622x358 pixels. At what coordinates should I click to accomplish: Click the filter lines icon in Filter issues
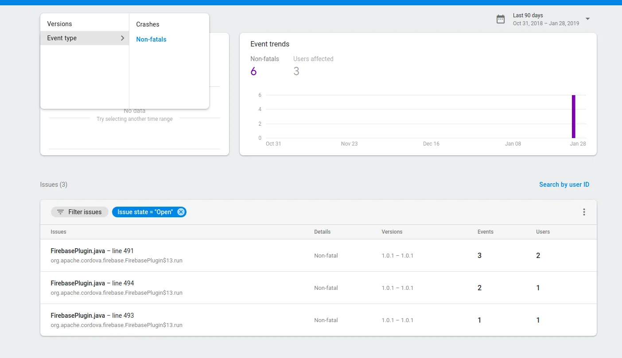[x=61, y=212]
